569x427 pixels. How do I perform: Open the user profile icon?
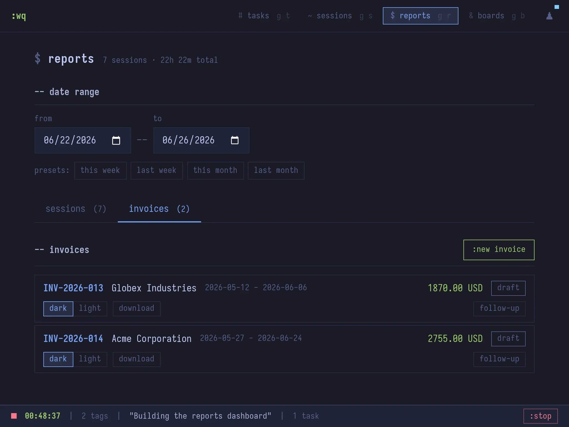pos(549,16)
